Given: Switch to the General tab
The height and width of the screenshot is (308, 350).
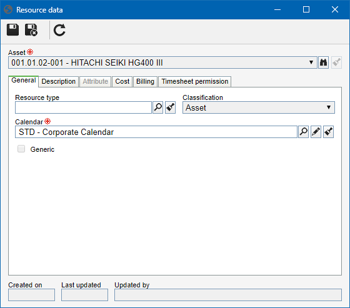Looking at the screenshot, I should tap(24, 81).
